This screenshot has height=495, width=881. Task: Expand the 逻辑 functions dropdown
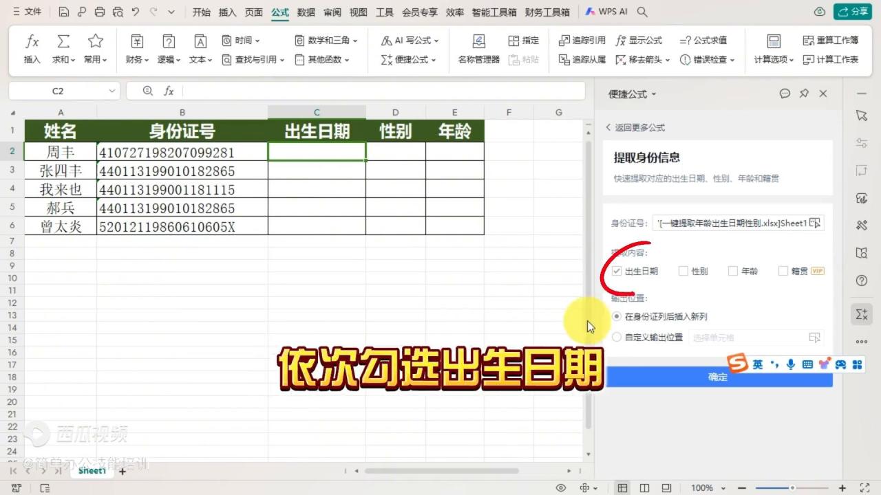[169, 60]
